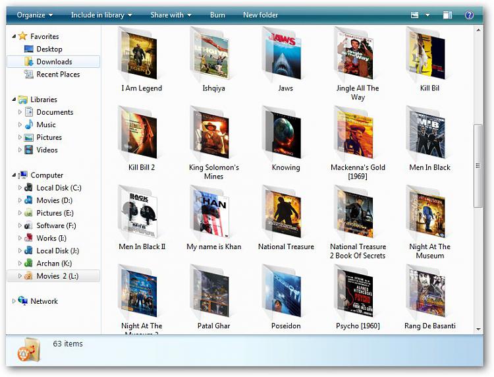Click the Change your view icon
This screenshot has width=494, height=377.
tap(414, 14)
